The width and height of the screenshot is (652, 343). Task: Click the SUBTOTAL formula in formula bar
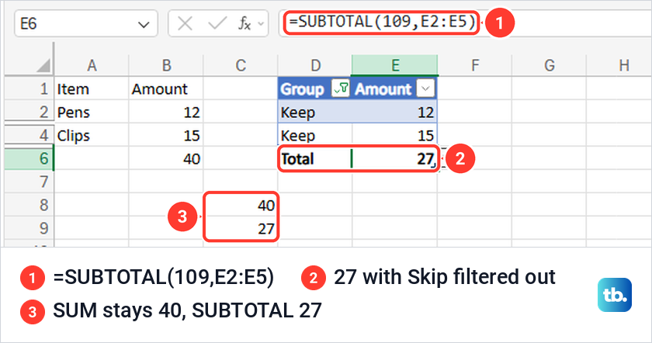[x=382, y=22]
